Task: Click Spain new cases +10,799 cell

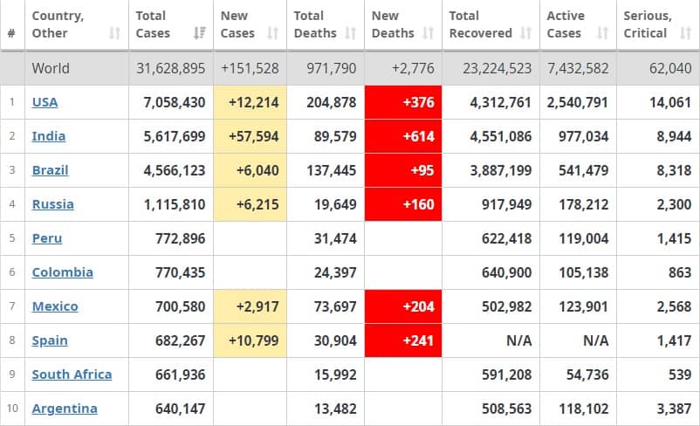Action: coord(250,340)
